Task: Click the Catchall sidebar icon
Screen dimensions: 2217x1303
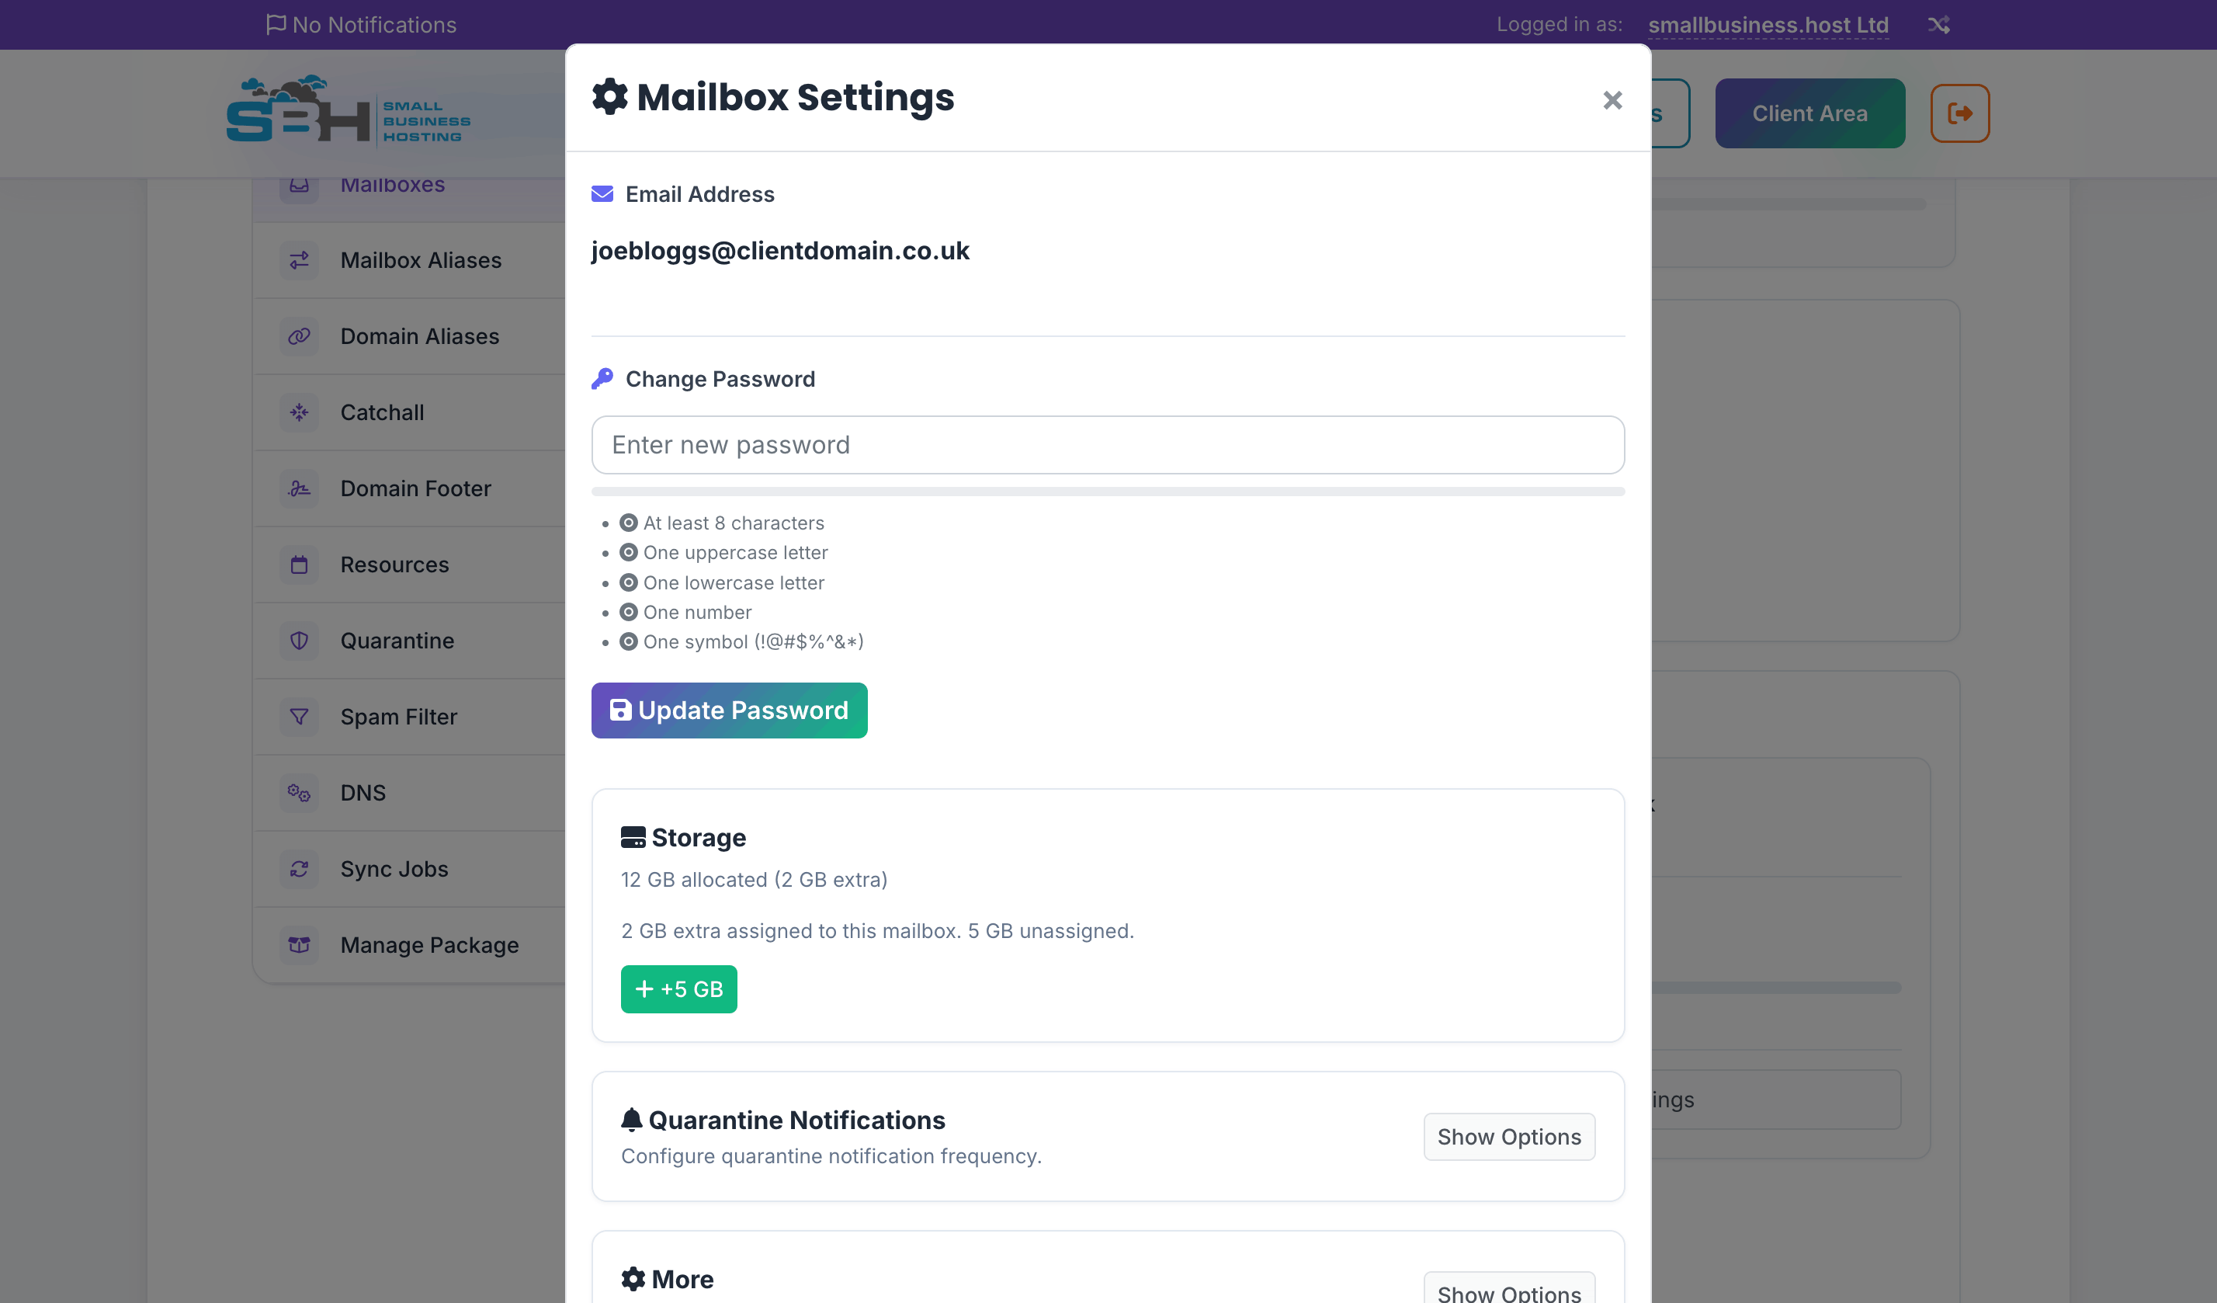Action: point(299,412)
